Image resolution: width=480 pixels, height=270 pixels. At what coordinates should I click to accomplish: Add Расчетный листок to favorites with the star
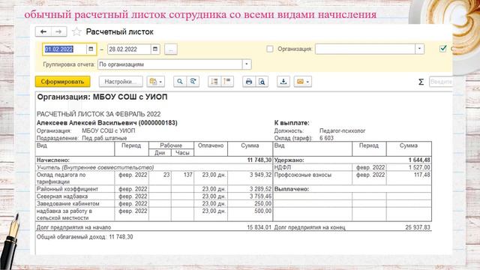(76, 31)
